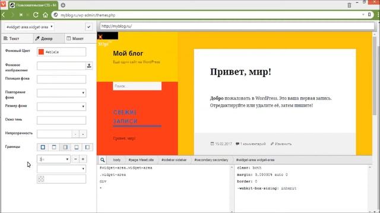Apply the selector with checkmark button
380x213 pixels.
(x=89, y=27)
